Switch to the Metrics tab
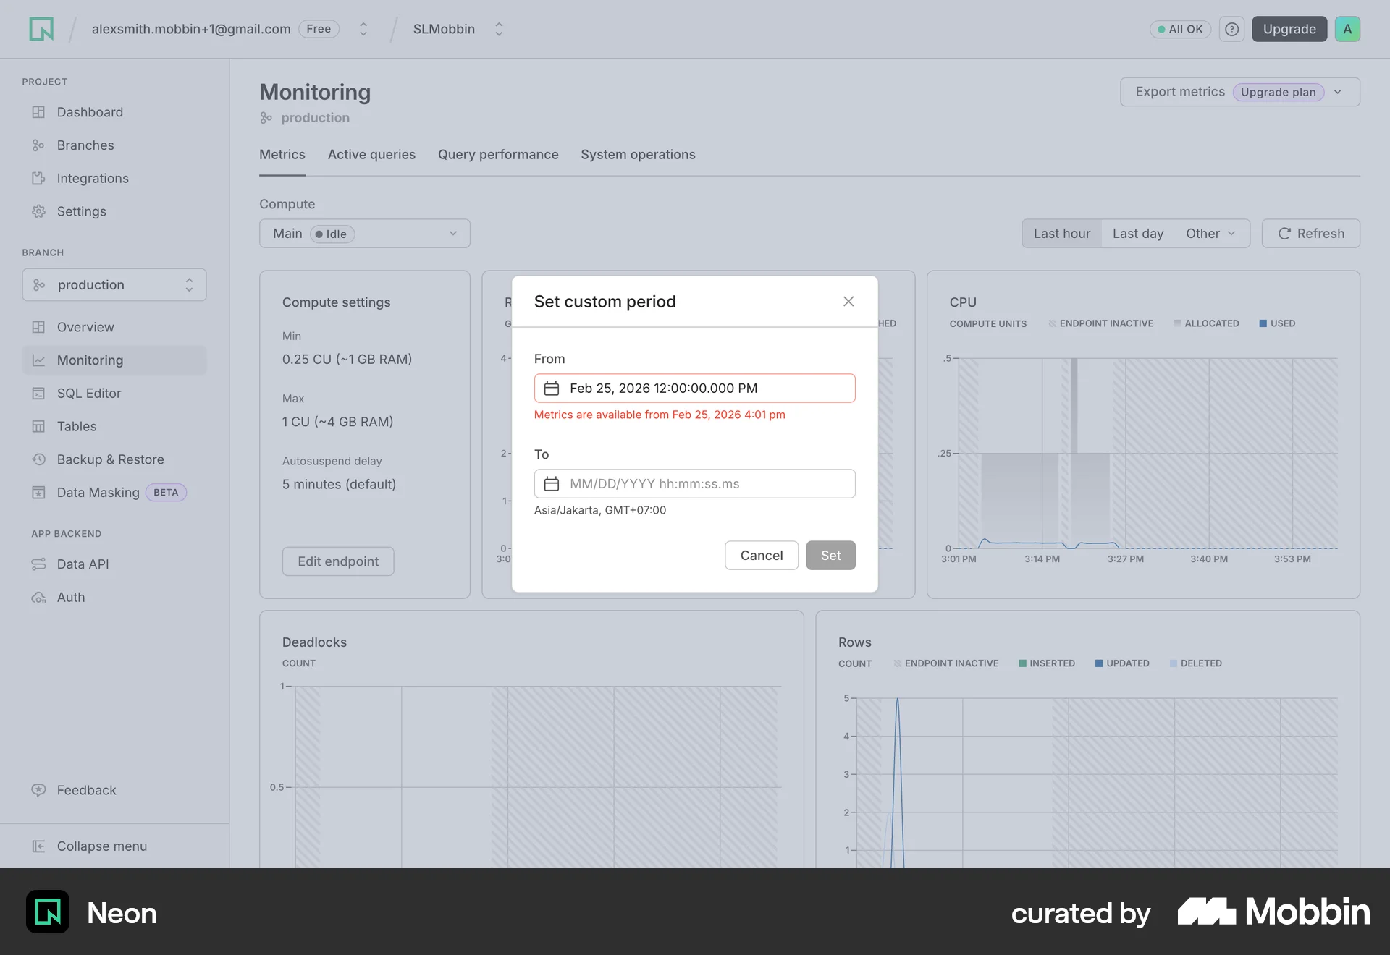The width and height of the screenshot is (1390, 955). tap(282, 155)
